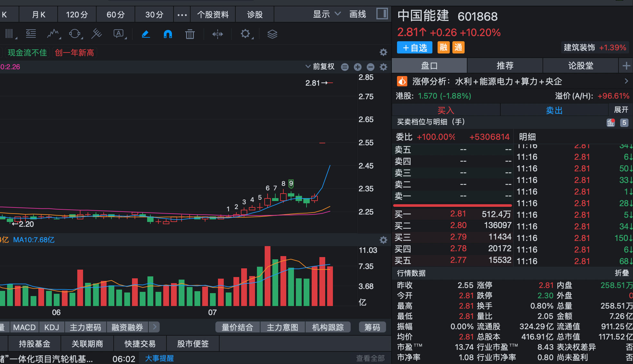The width and height of the screenshot is (633, 364).
Task: Add stock via +自选 button
Action: pyautogui.click(x=415, y=48)
